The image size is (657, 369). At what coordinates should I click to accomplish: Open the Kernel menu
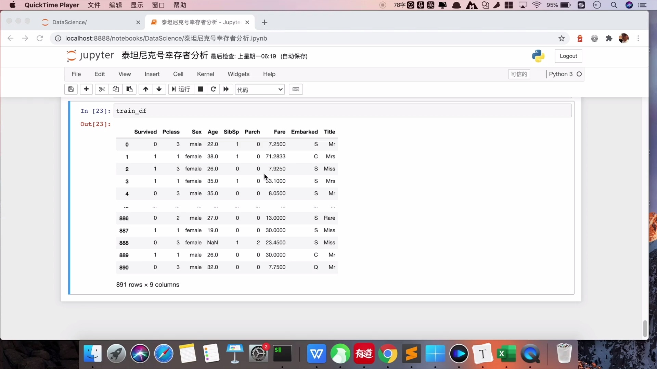205,74
